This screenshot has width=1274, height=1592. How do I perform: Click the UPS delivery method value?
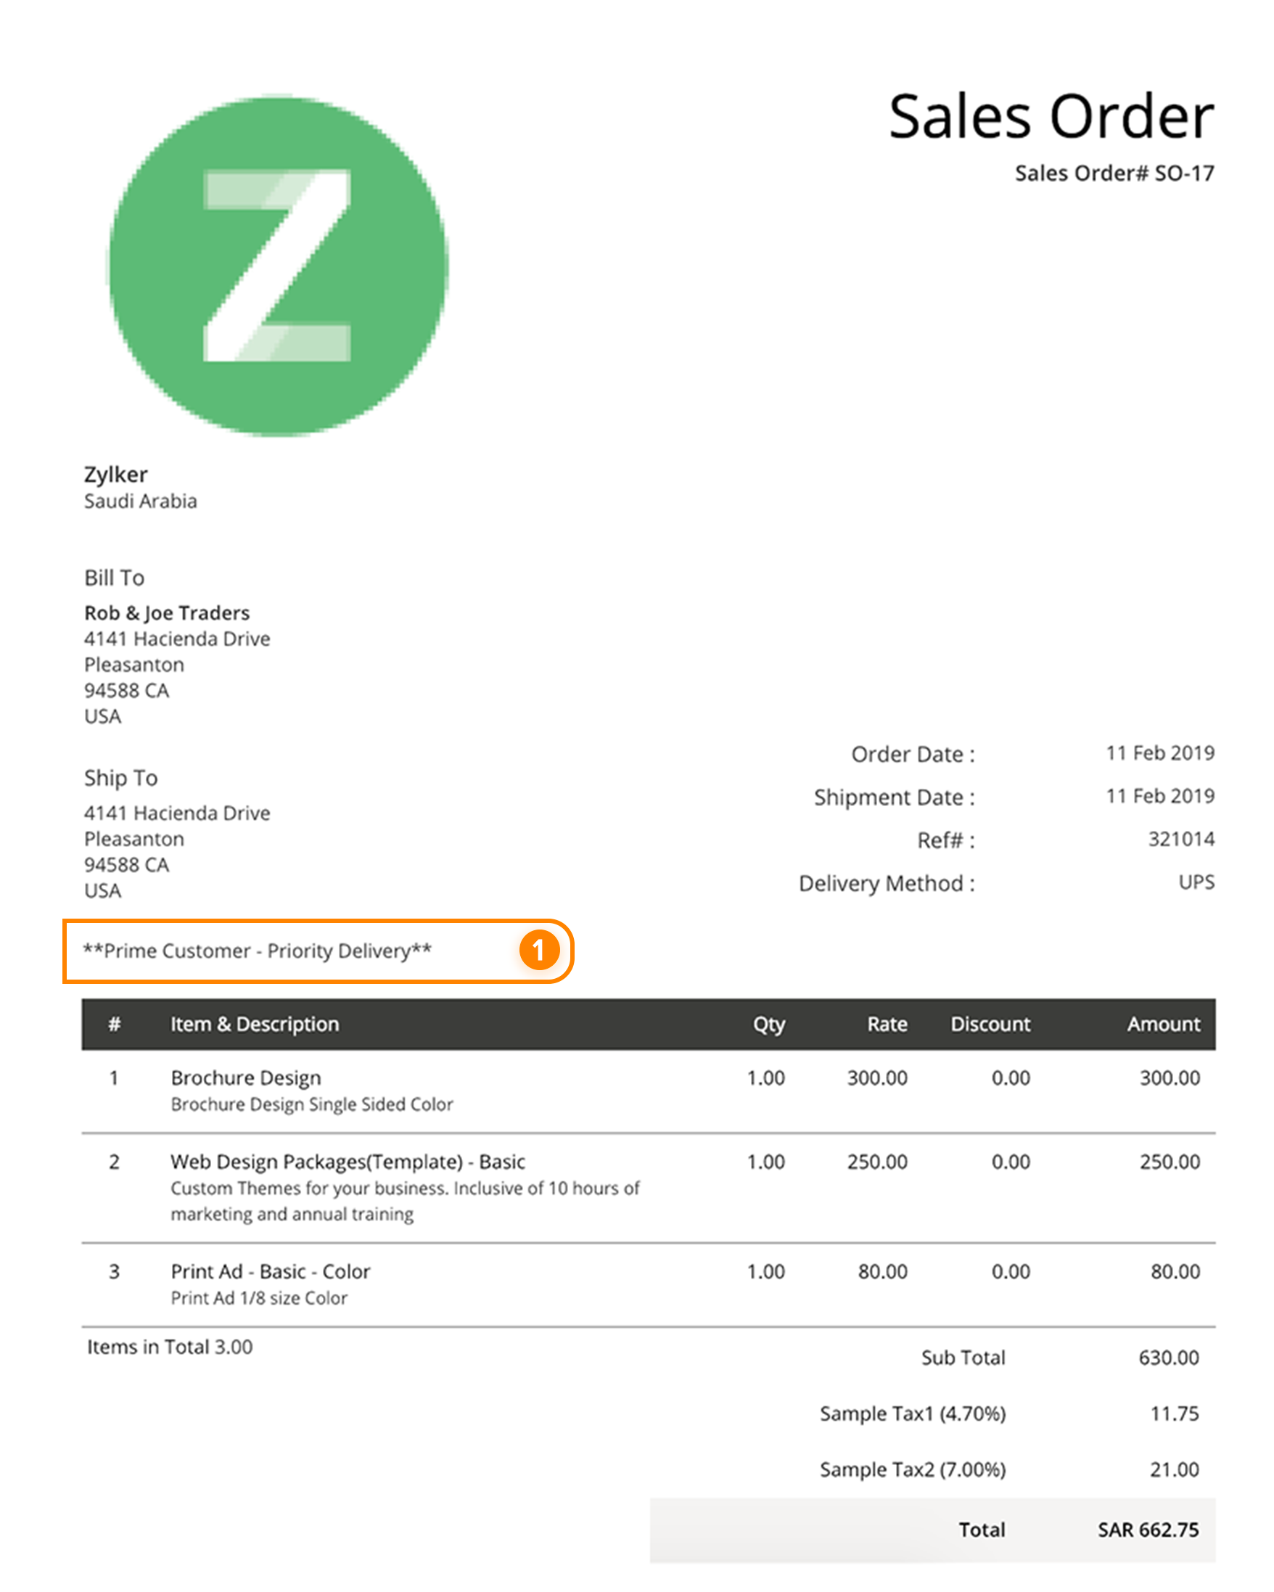pos(1196,882)
